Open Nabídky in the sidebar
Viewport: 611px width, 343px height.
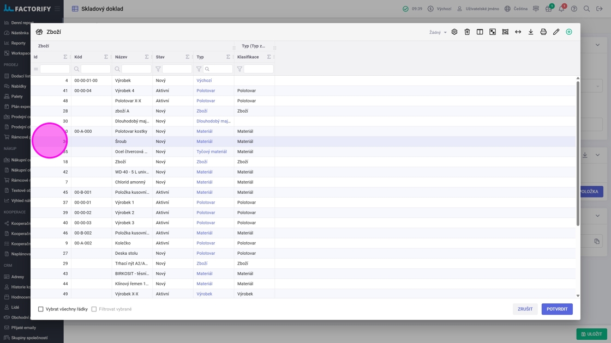click(19, 87)
